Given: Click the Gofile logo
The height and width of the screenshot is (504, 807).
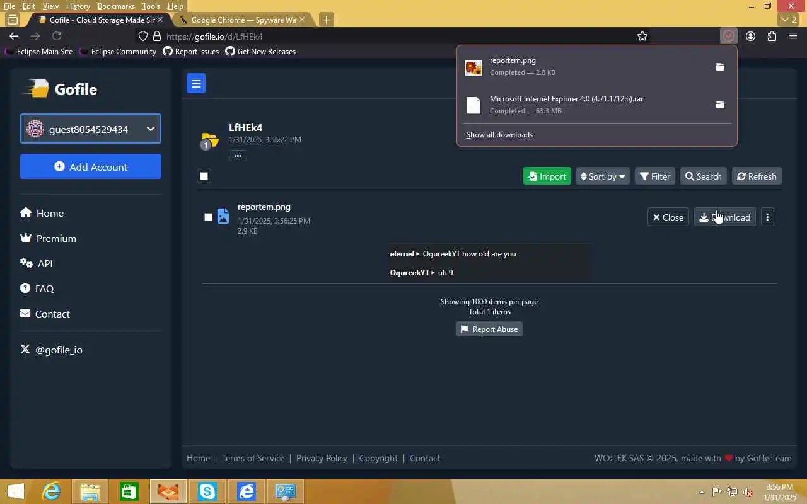Looking at the screenshot, I should tap(61, 89).
